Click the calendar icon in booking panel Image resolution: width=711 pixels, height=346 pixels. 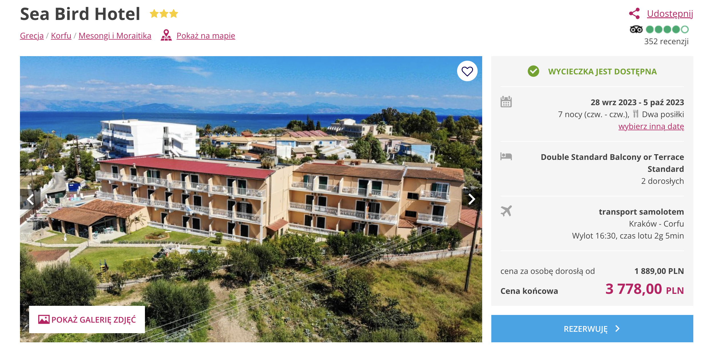[506, 102]
